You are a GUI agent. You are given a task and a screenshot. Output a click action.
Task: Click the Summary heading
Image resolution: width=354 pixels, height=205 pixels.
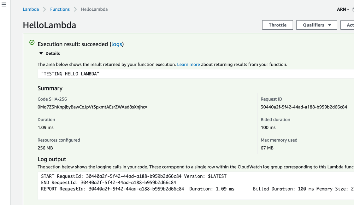(x=50, y=88)
